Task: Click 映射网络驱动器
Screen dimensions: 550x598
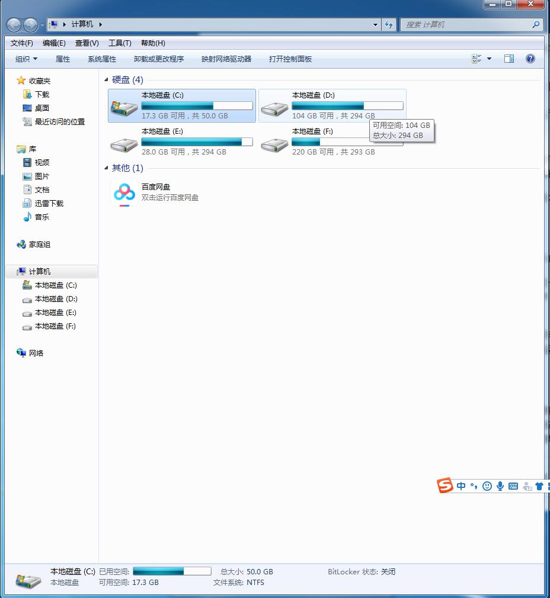Action: 226,59
